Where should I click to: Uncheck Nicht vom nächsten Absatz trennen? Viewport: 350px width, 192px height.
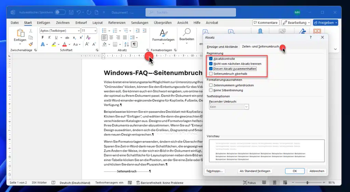point(211,64)
